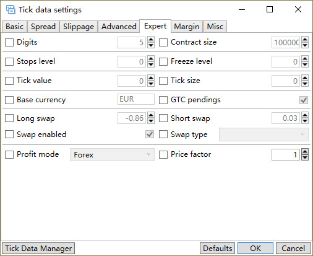Select the Slippage tab
The width and height of the screenshot is (313, 256).
coord(79,27)
